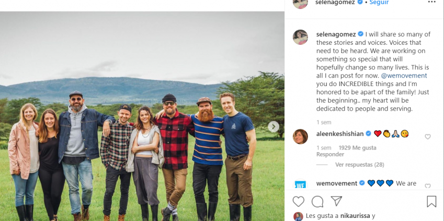
Task: Open selenagomez username in post header
Action: [x=335, y=3]
